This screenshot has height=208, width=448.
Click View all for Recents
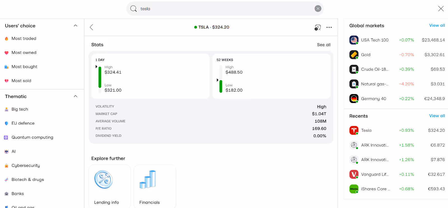(x=437, y=116)
